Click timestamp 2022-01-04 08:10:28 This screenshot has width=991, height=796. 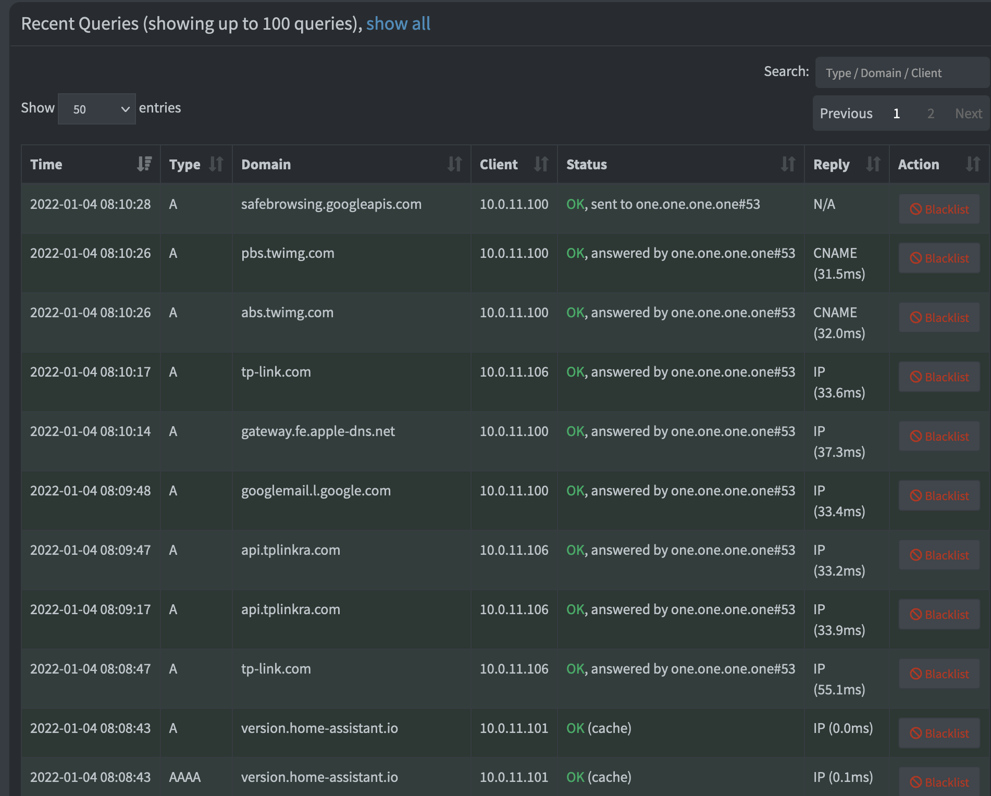[90, 204]
